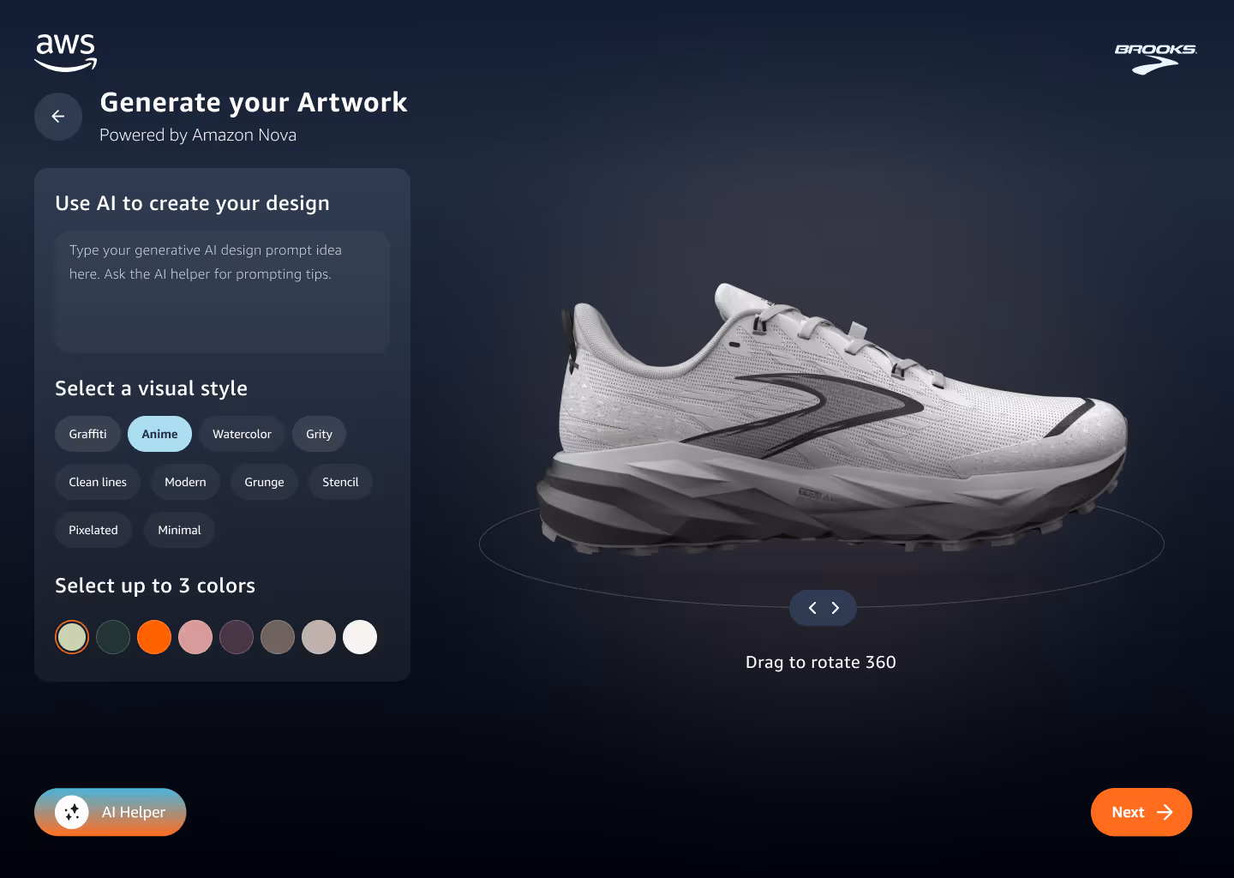The image size is (1234, 878).
Task: Pick the Pixelated style chip
Action: tap(93, 530)
